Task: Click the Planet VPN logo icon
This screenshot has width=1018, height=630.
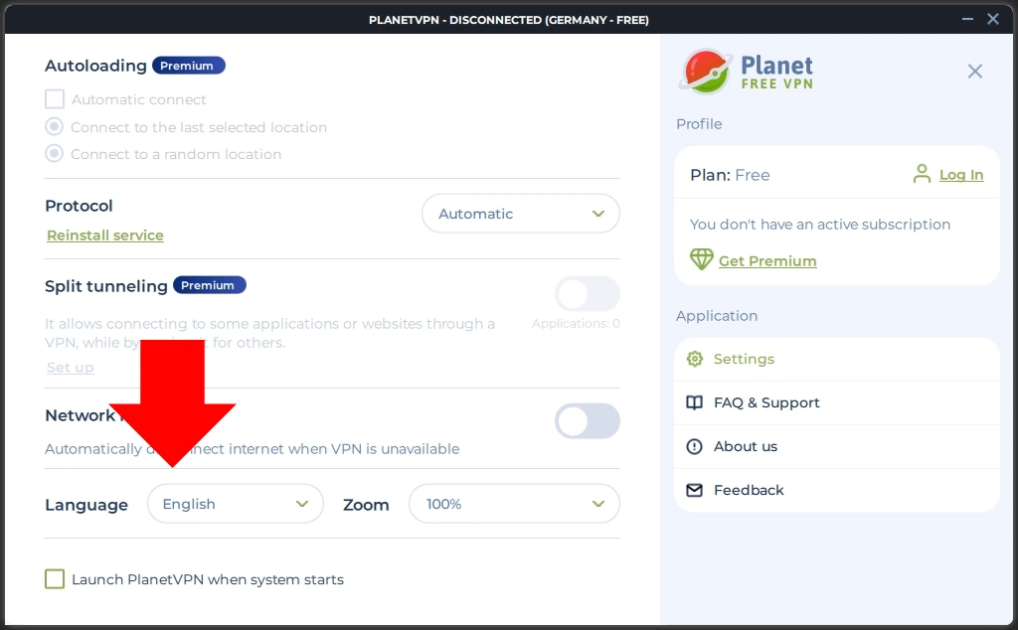Action: [705, 72]
